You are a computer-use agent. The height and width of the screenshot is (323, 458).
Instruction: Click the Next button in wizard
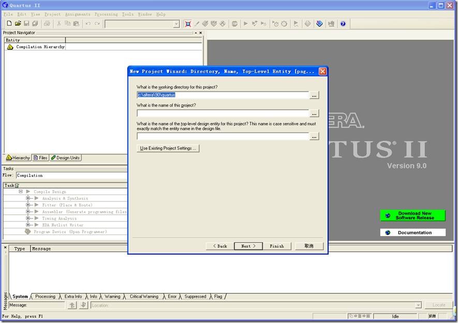(x=248, y=246)
